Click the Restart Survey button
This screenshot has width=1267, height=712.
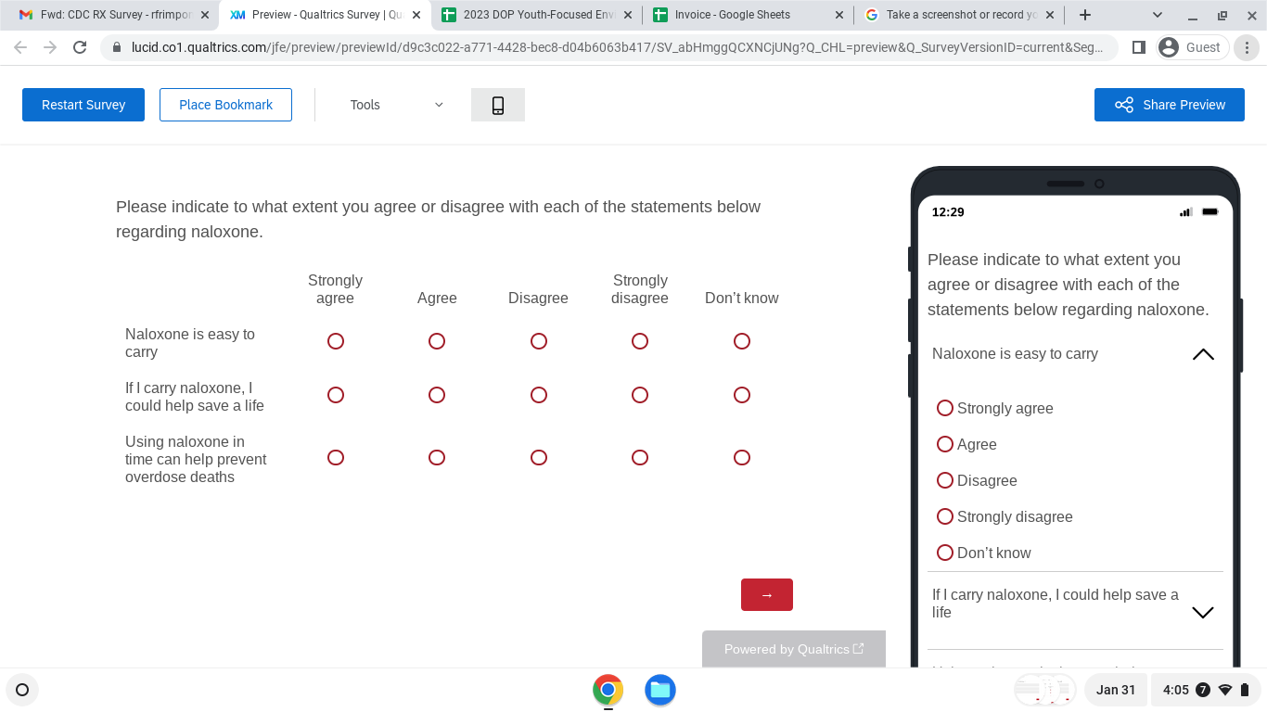tap(83, 105)
